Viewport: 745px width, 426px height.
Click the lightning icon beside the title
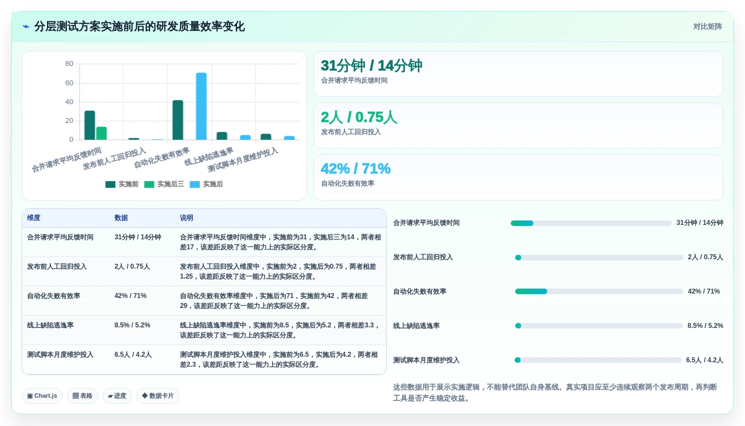coord(26,27)
